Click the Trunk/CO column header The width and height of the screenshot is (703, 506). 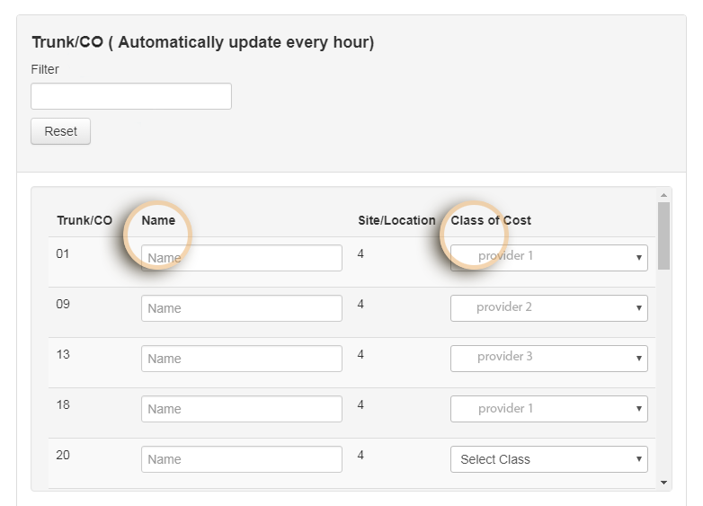pos(85,220)
